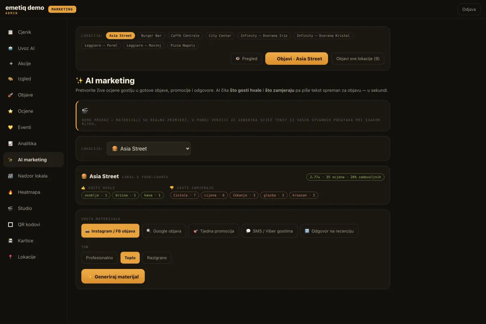
Task: Click the emetiq demo logo
Action: coord(25,8)
